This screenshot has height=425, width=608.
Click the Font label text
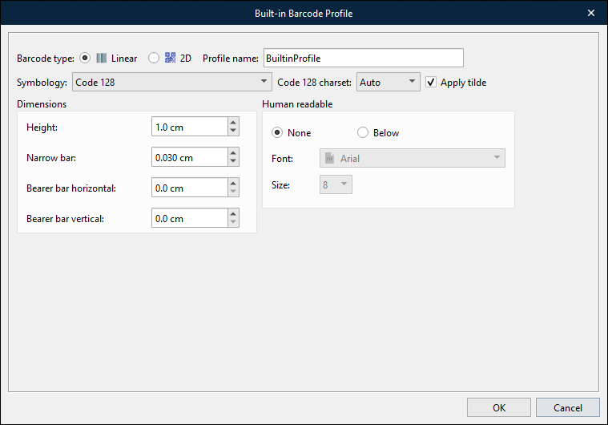click(282, 158)
